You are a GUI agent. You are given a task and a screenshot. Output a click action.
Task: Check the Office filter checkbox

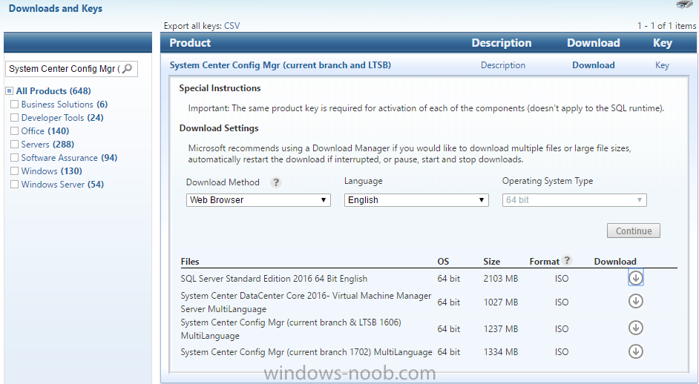coord(14,131)
